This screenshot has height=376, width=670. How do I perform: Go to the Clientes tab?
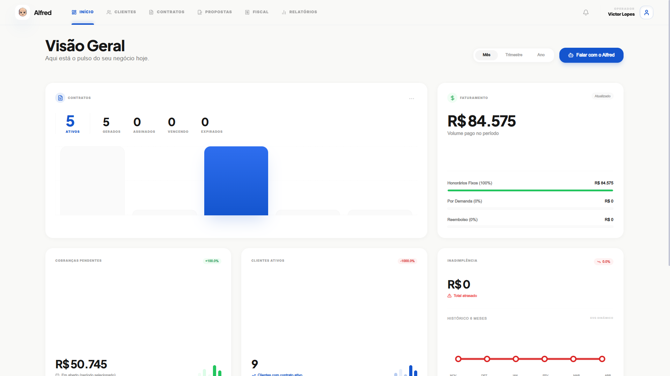(x=121, y=12)
